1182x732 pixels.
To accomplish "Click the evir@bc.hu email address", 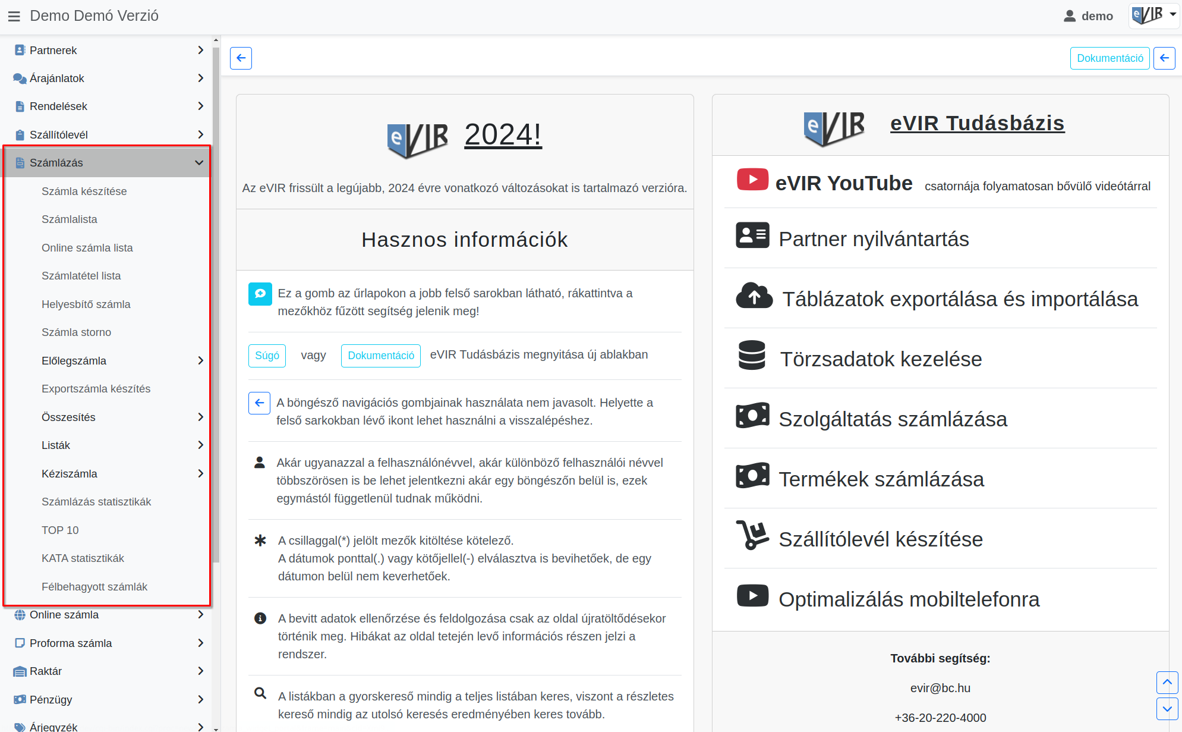I will tap(940, 688).
